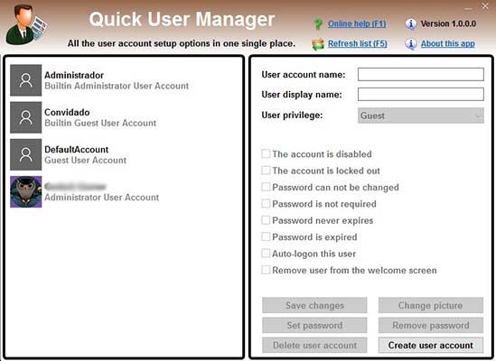Open the User privilege dropdown
Viewport: 496px width, 361px height.
[x=421, y=116]
